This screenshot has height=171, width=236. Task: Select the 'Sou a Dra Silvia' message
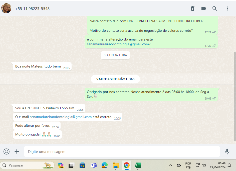click(49, 108)
